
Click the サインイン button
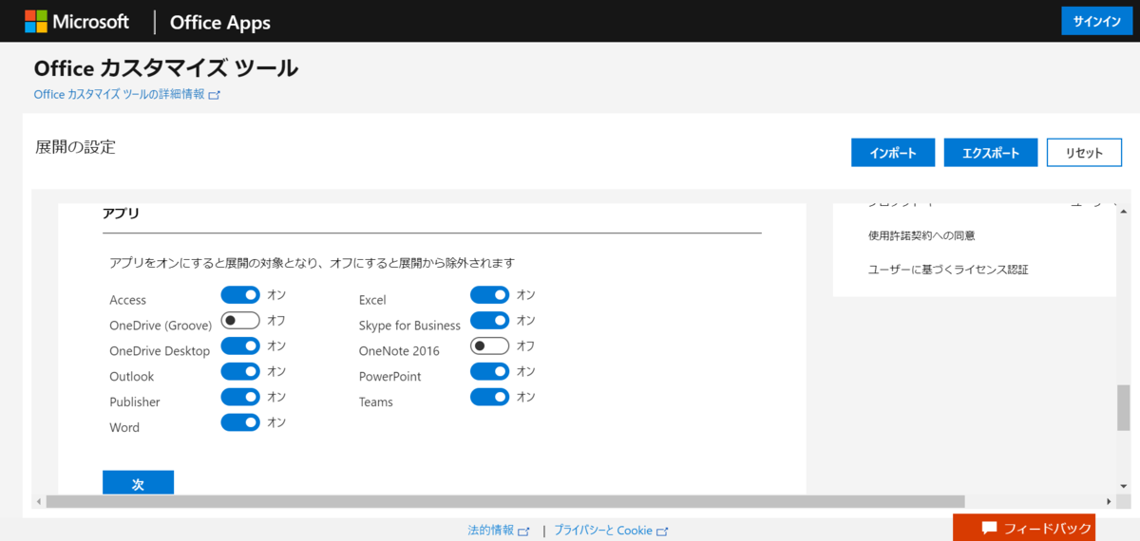(x=1096, y=21)
